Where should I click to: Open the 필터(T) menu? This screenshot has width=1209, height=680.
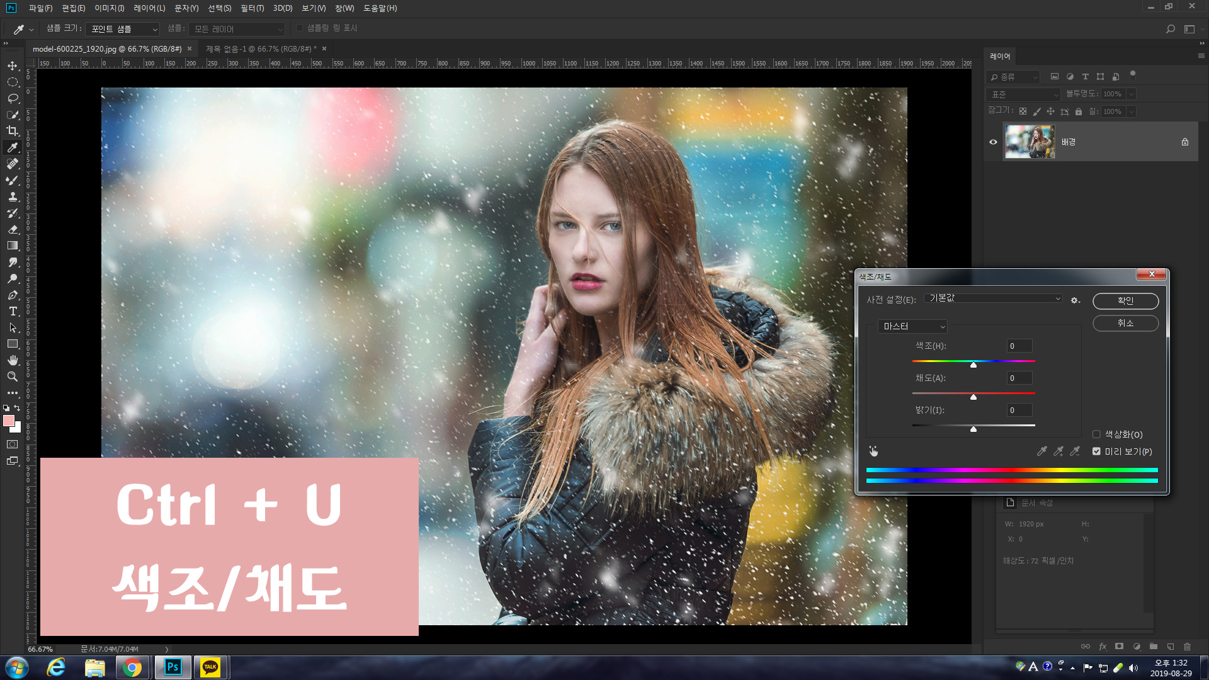click(x=252, y=8)
